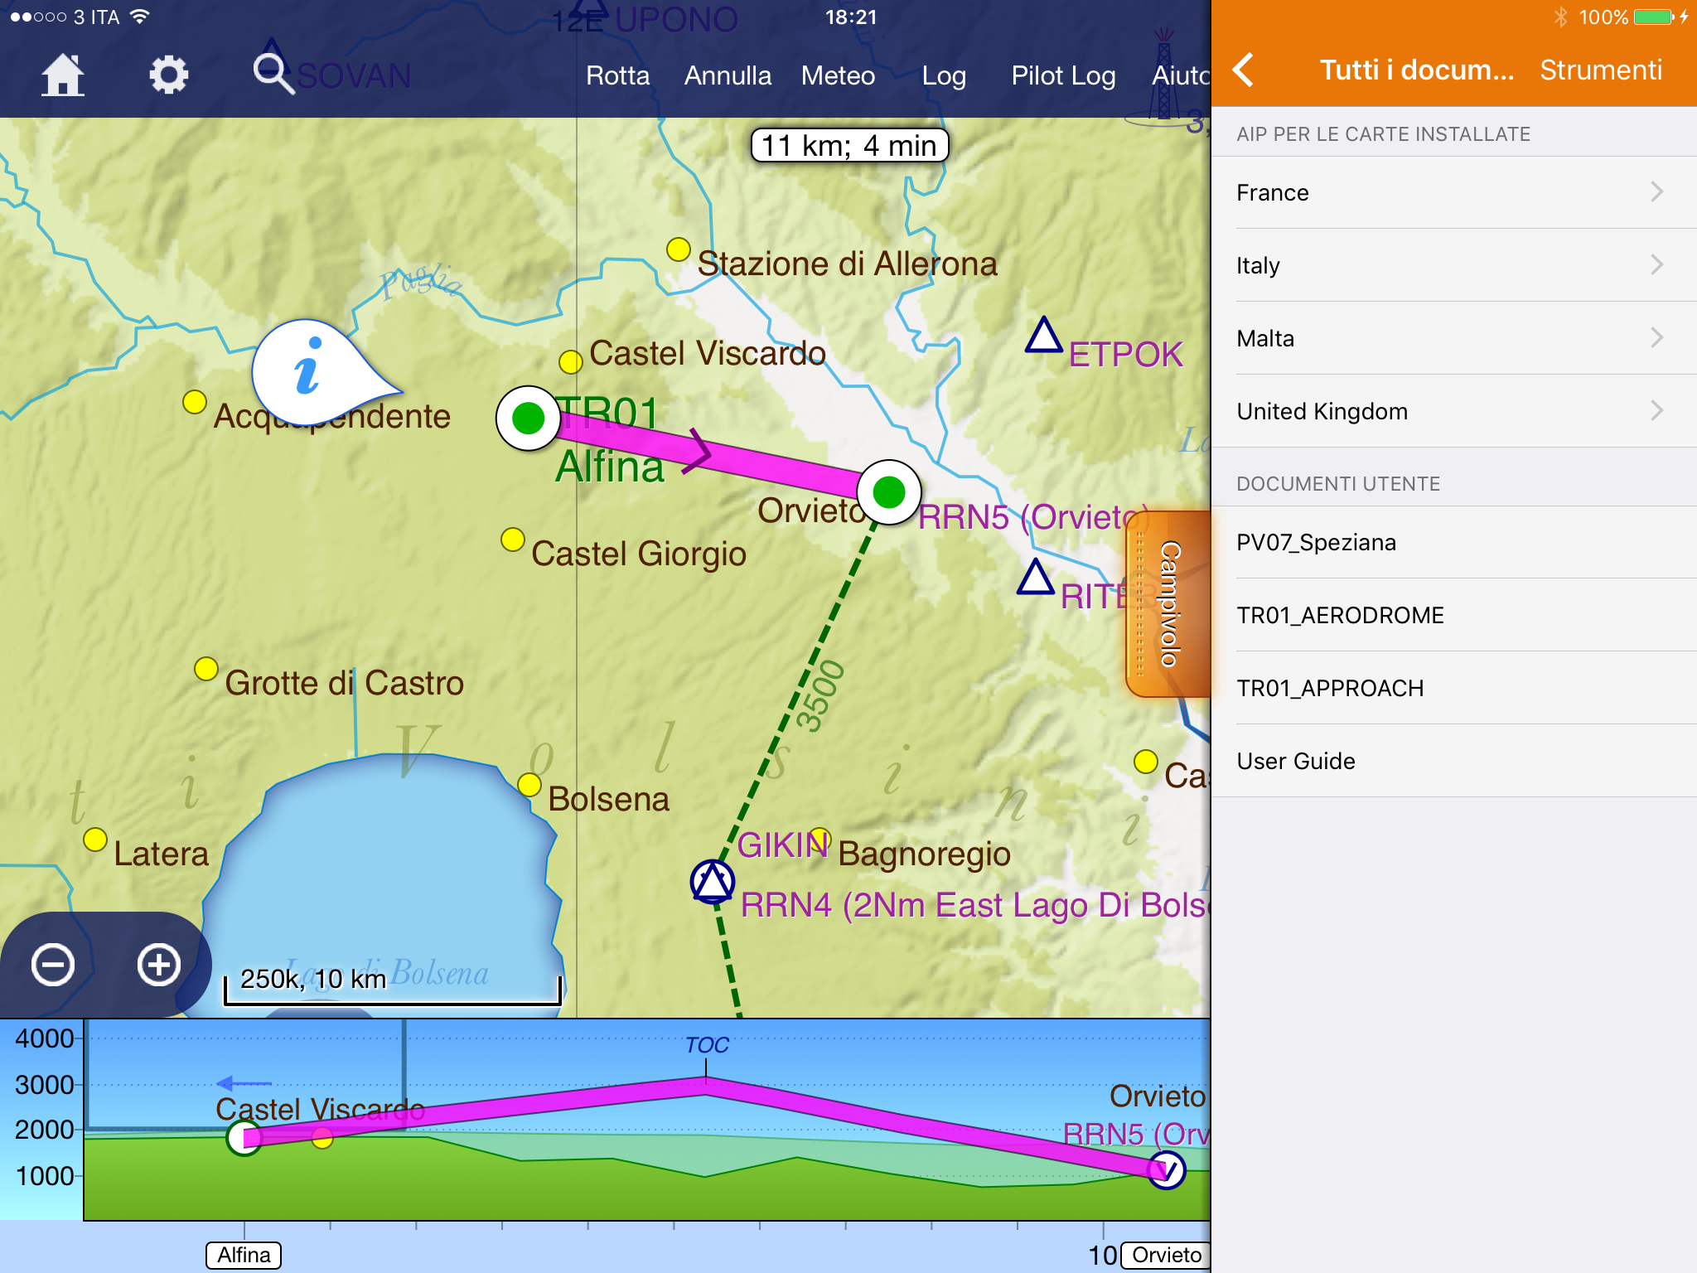1697x1273 pixels.
Task: Open the User Guide document
Action: [1295, 761]
